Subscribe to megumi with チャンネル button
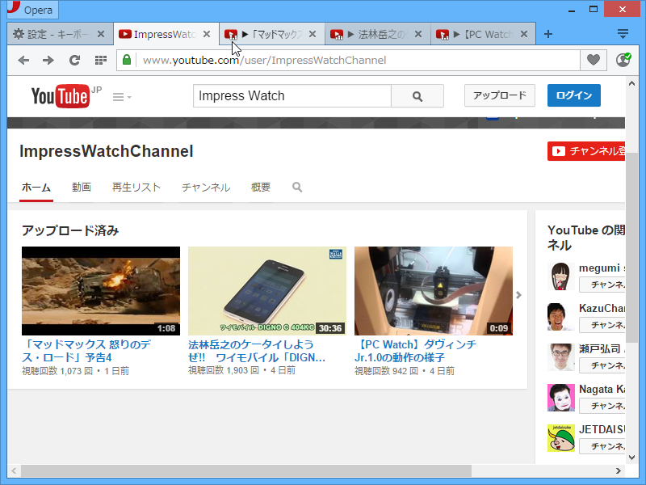646x485 pixels. [x=602, y=285]
